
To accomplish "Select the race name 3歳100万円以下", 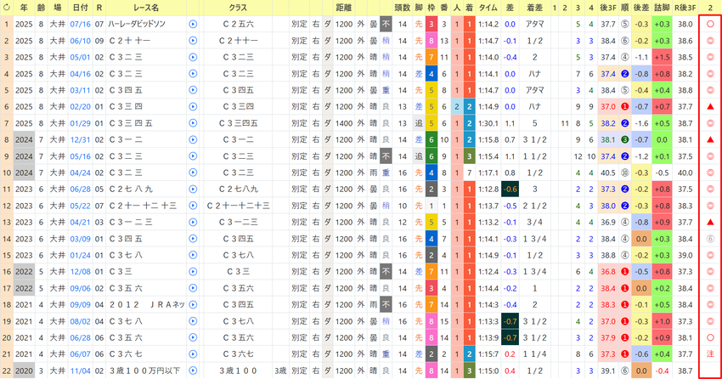I will (144, 371).
